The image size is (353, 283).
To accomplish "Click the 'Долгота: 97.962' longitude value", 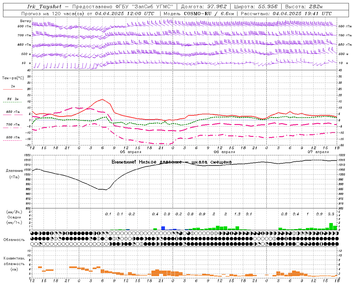I will pyautogui.click(x=204, y=7).
